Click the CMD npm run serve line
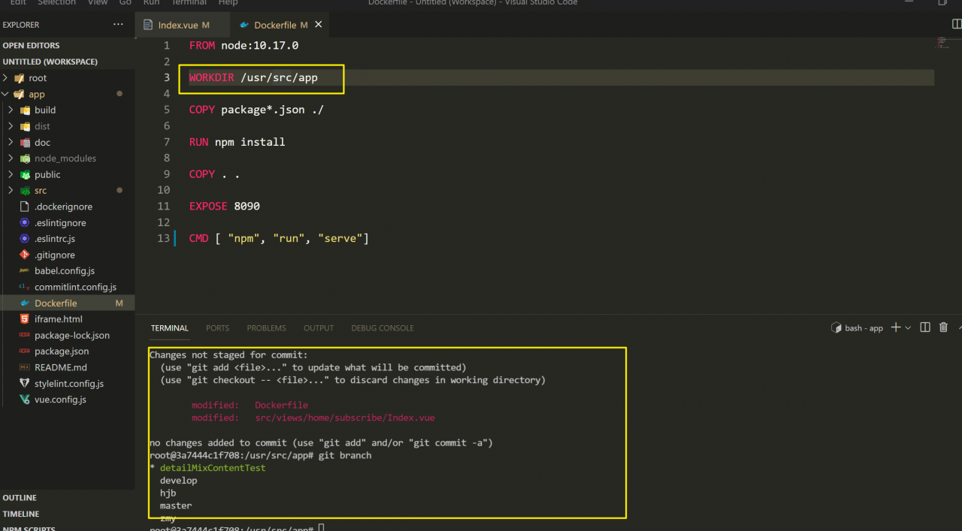 pos(279,239)
